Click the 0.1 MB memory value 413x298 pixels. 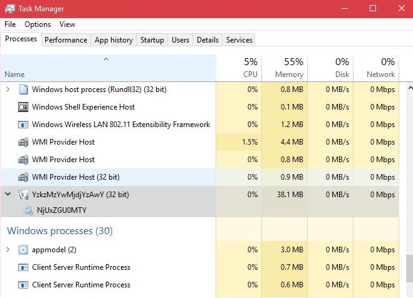pyautogui.click(x=292, y=107)
